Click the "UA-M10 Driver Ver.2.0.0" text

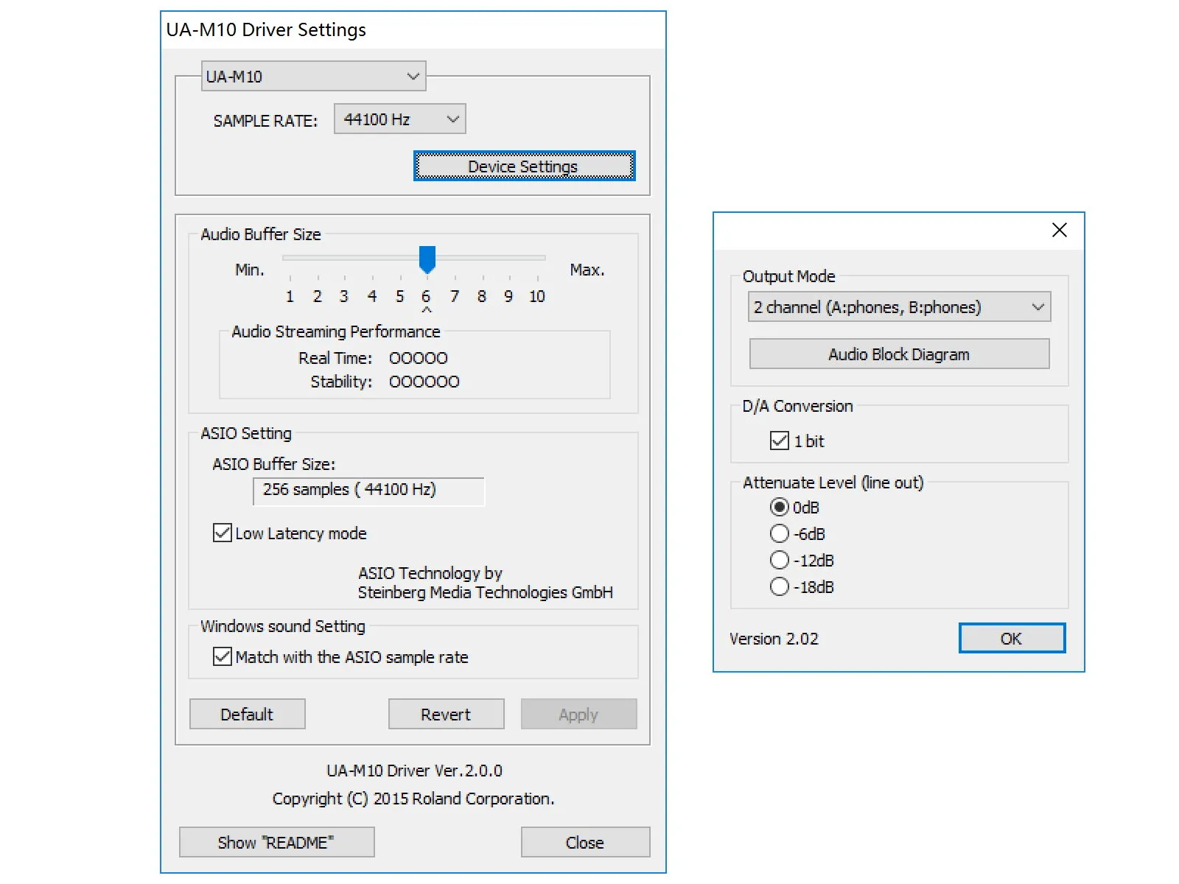click(x=414, y=771)
